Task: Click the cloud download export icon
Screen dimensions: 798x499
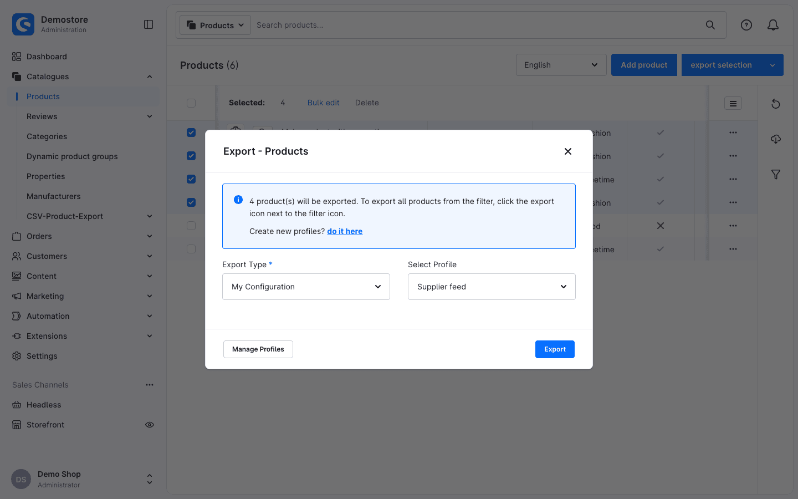Action: pos(776,139)
